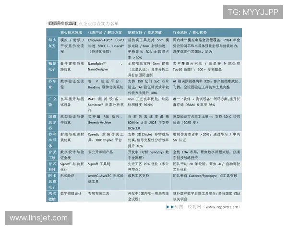
Task: Click the '数字物理设计' cell
Action: pyautogui.click(x=72, y=196)
